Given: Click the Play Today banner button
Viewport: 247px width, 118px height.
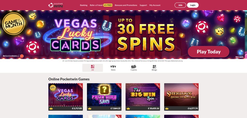Looking at the screenshot, I should click(x=209, y=52).
